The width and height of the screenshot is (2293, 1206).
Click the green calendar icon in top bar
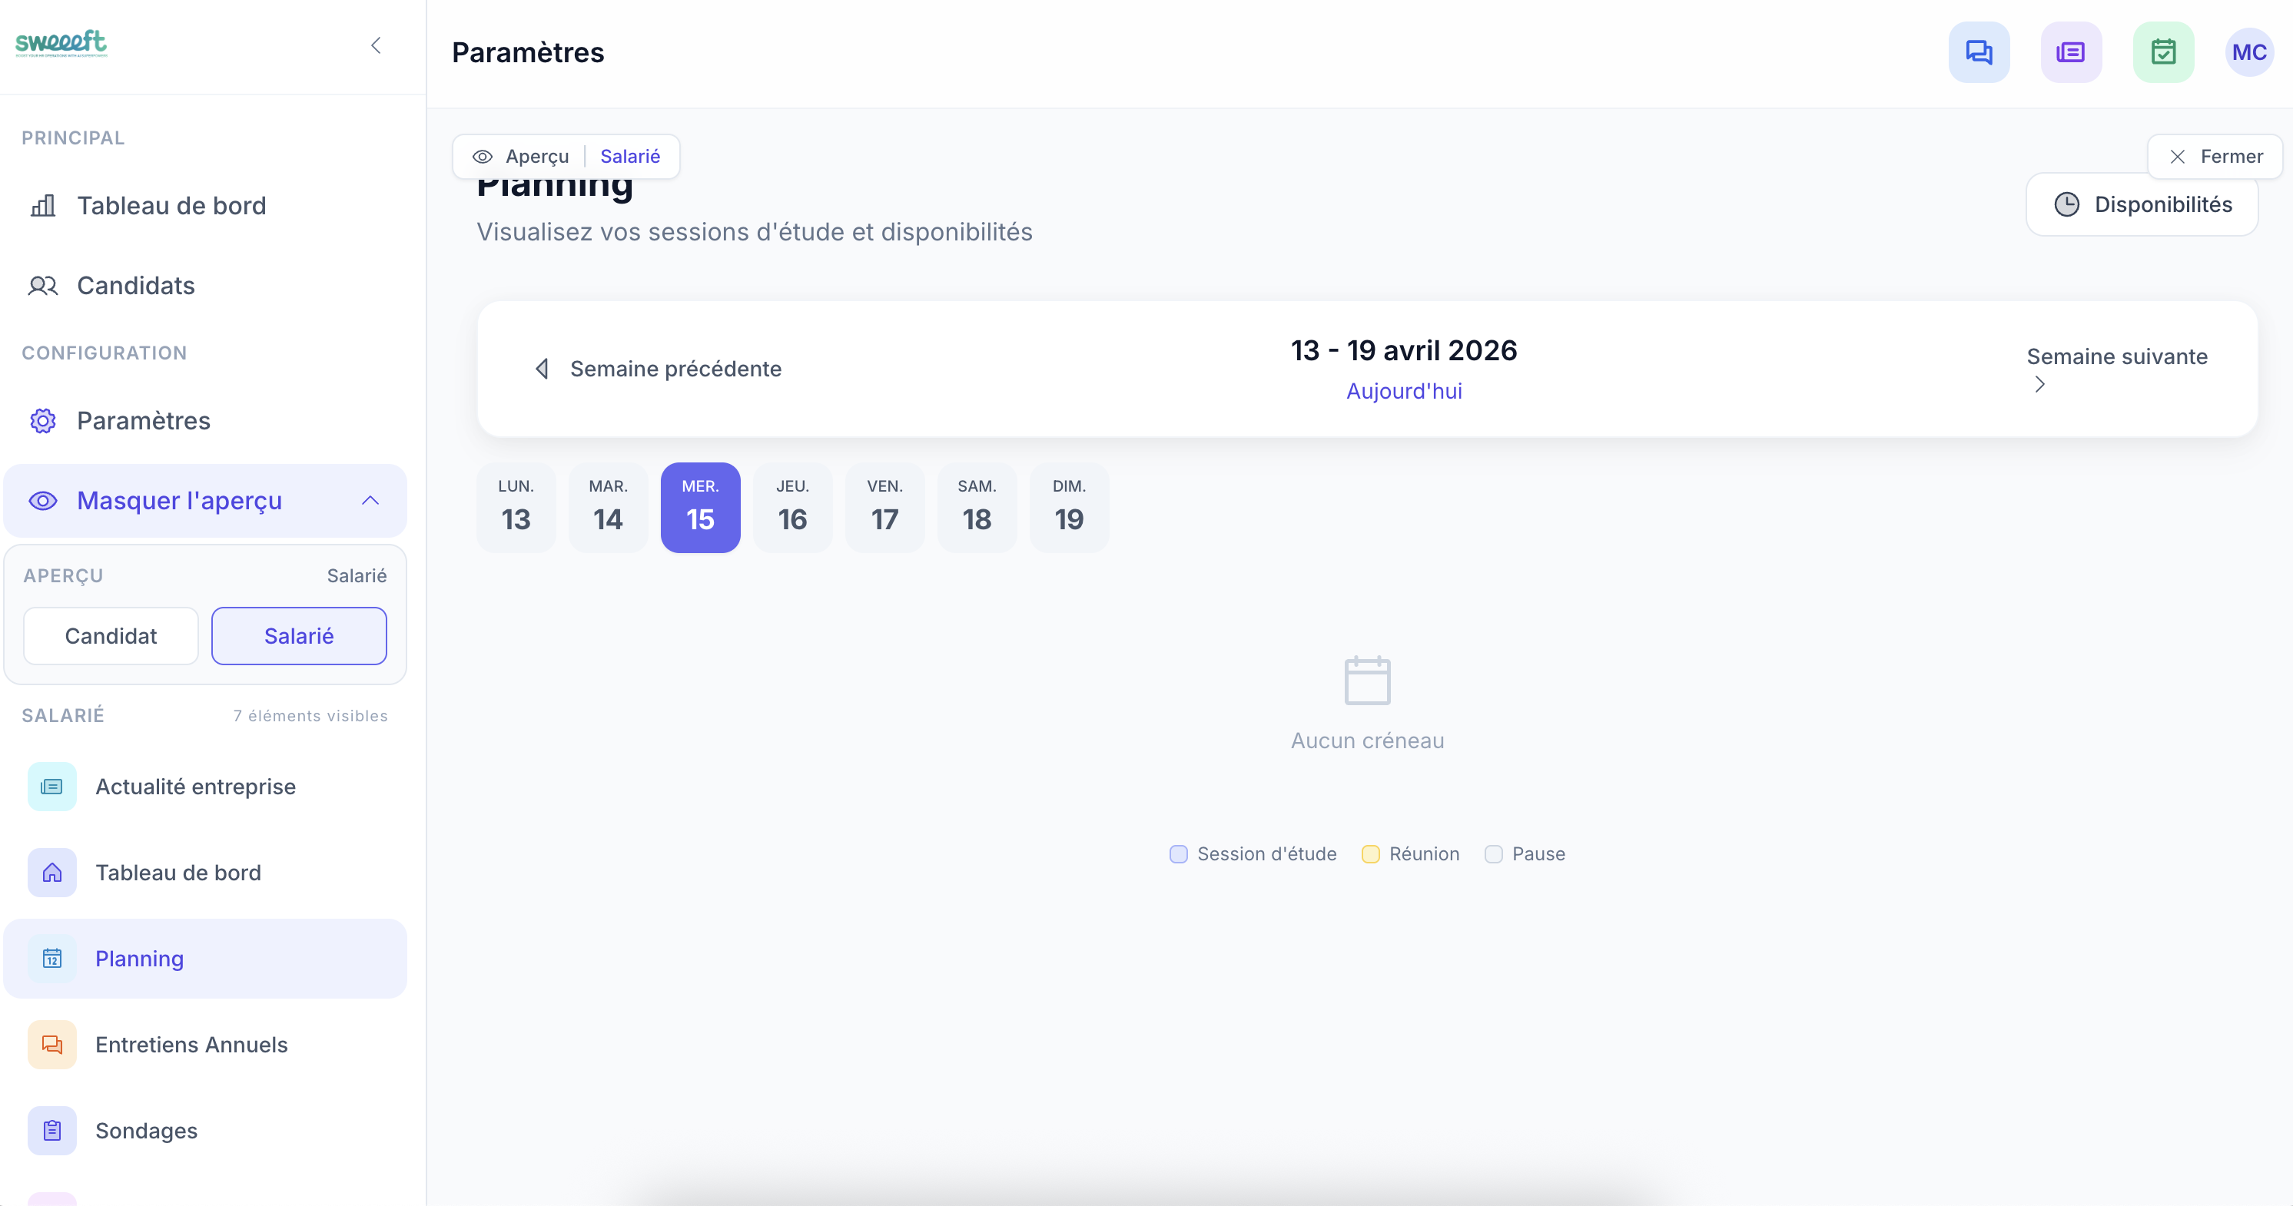point(2163,51)
